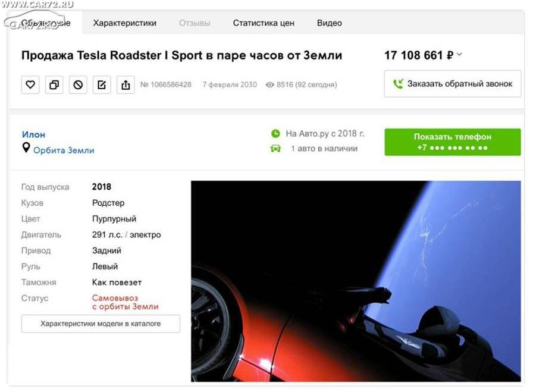This screenshot has height=389, width=536.
Task: Share the listing via share icon
Action: 126,84
